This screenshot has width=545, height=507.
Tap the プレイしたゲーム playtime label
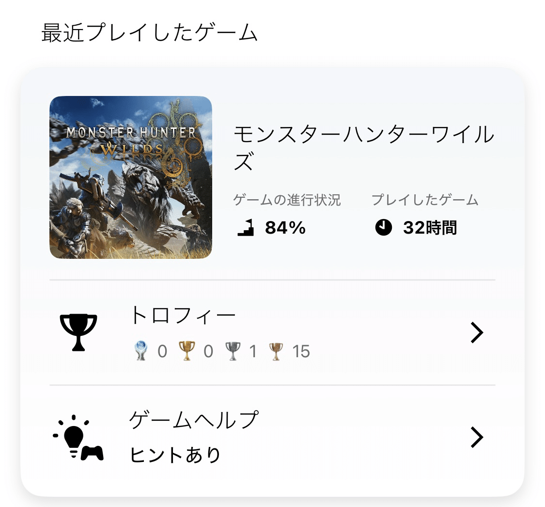[x=425, y=199]
